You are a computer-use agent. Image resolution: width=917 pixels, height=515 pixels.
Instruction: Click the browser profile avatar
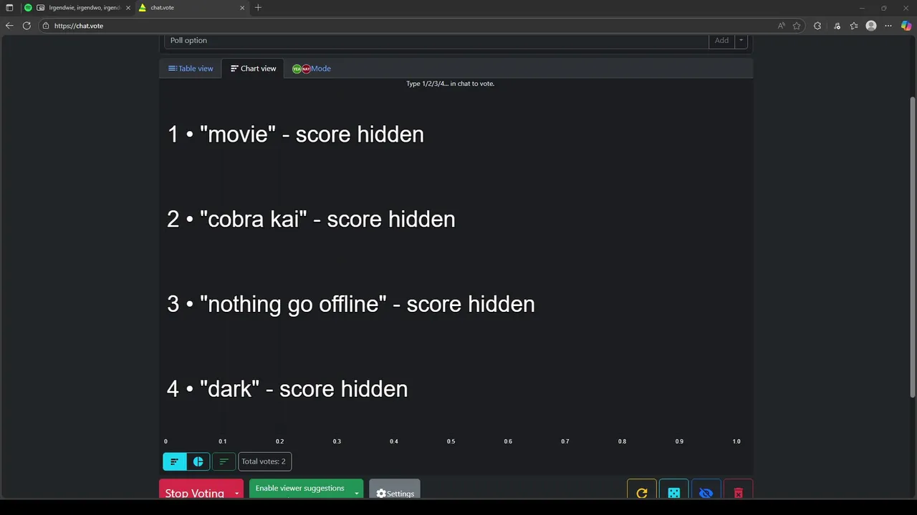pyautogui.click(x=871, y=26)
